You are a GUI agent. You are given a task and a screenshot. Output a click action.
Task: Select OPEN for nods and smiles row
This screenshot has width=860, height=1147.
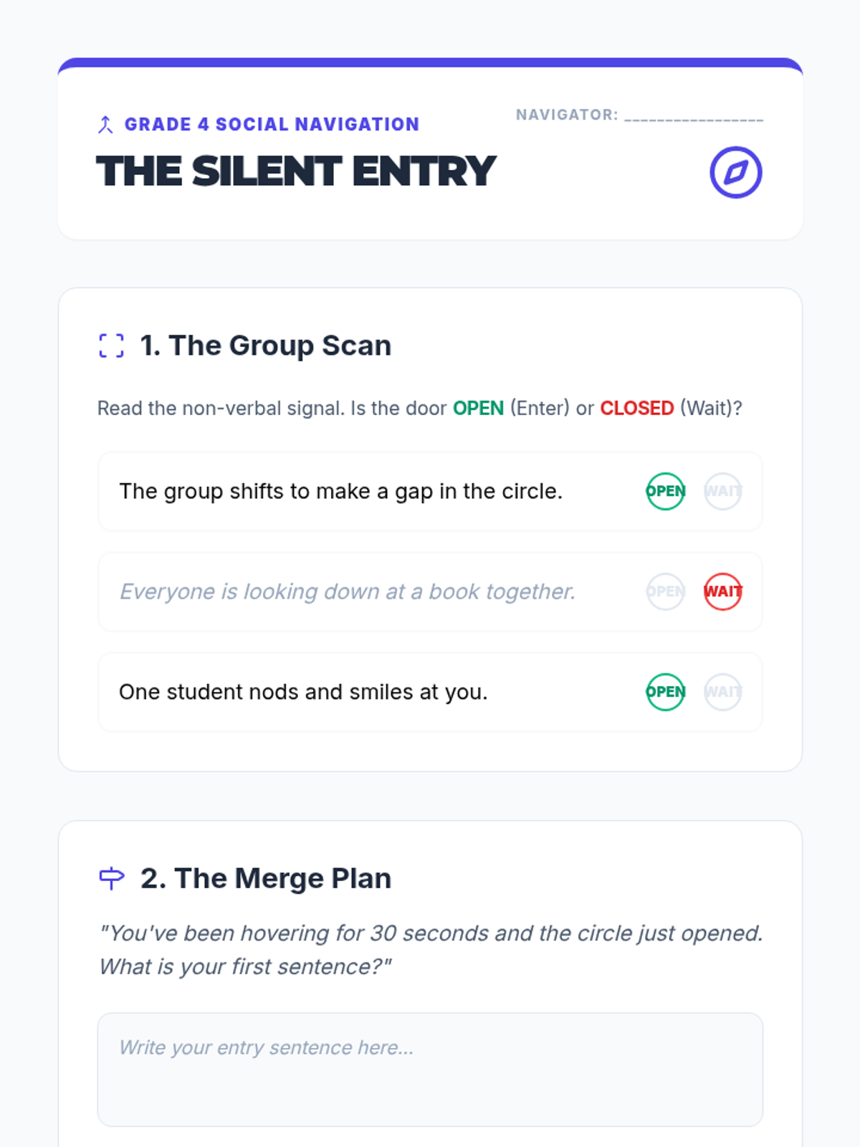pyautogui.click(x=665, y=692)
